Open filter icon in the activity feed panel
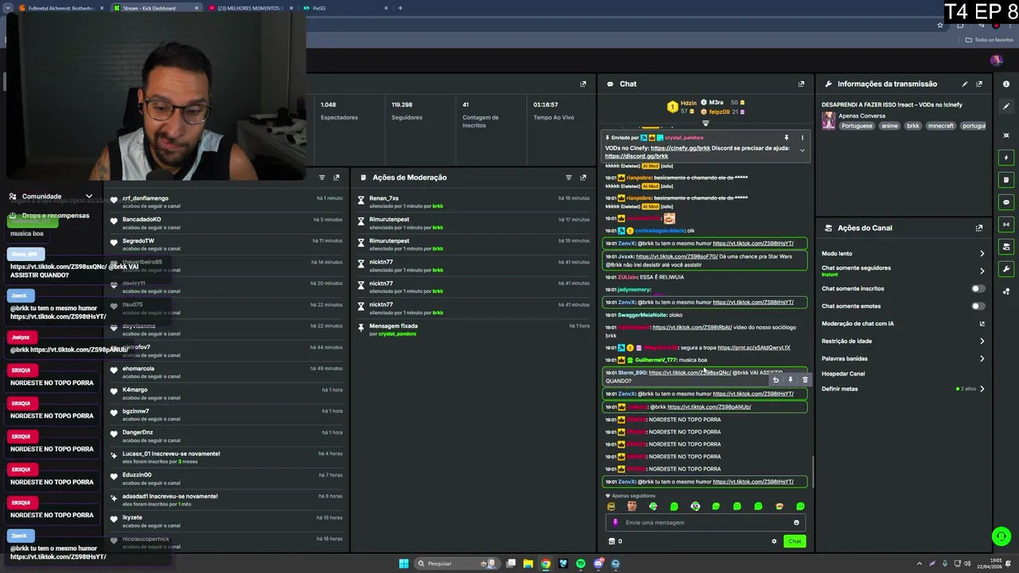This screenshot has height=573, width=1019. (322, 177)
